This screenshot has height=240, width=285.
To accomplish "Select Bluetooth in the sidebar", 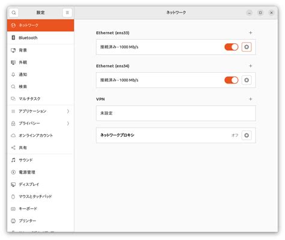I will [40, 38].
